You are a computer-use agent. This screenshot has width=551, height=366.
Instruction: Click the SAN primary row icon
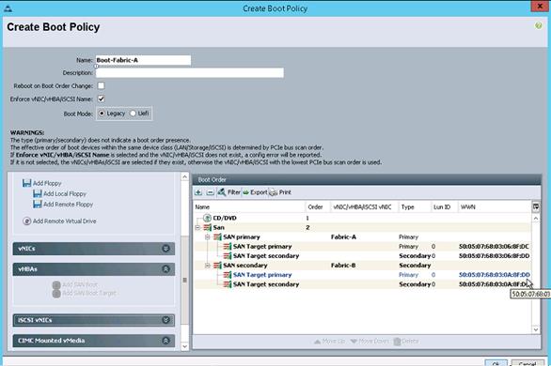217,237
